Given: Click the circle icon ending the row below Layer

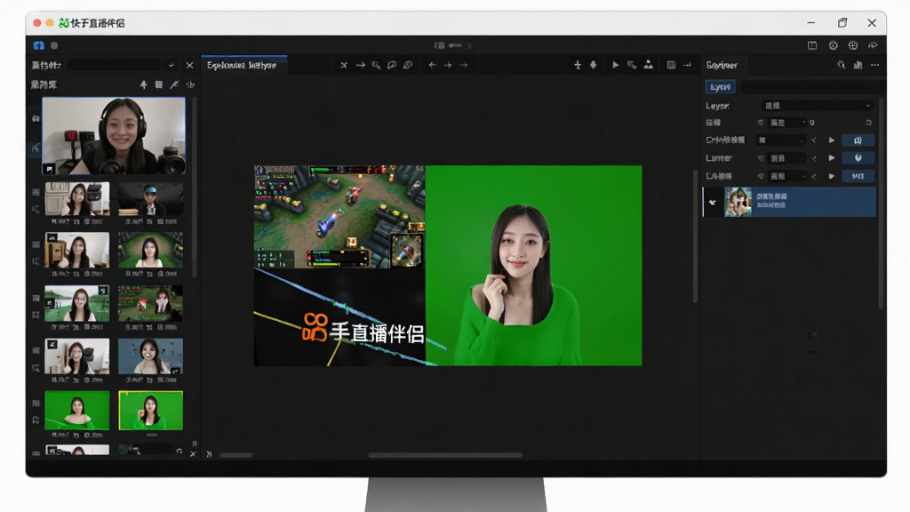Looking at the screenshot, I should [x=869, y=123].
